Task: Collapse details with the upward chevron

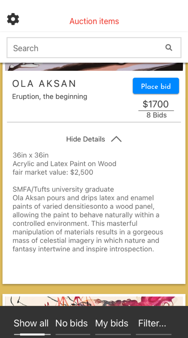Action: [116, 139]
